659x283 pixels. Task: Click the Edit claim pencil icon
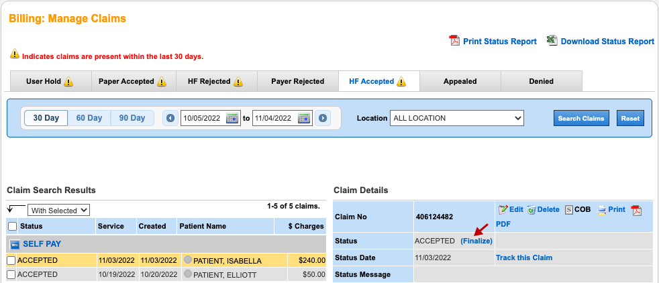[x=503, y=209]
